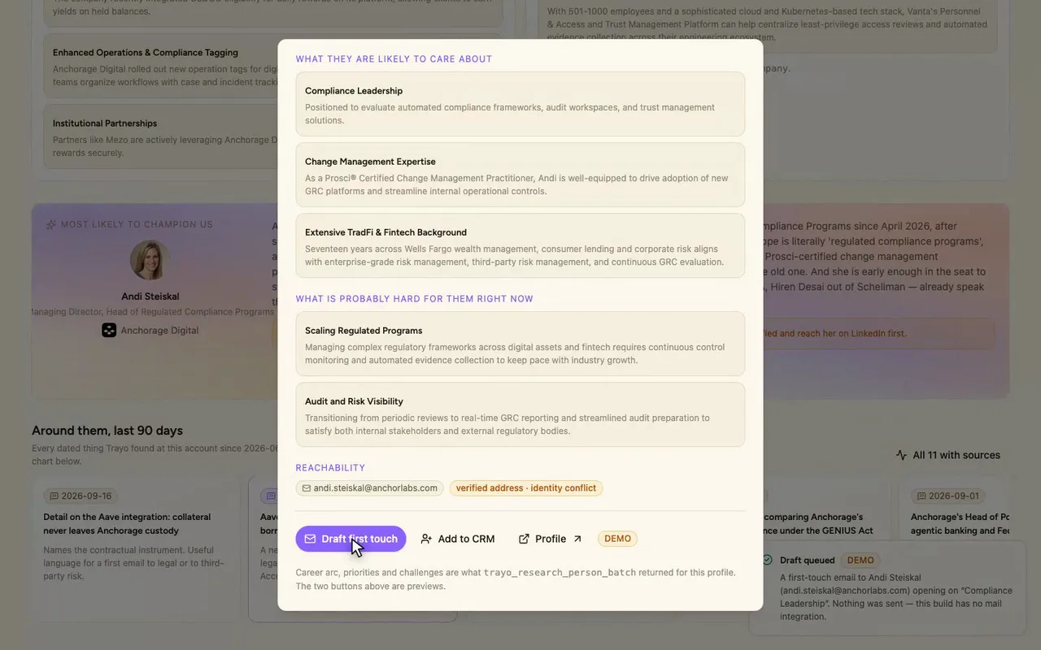Open Andi Steiskal's profile photo
The image size is (1041, 650).
pyautogui.click(x=150, y=260)
